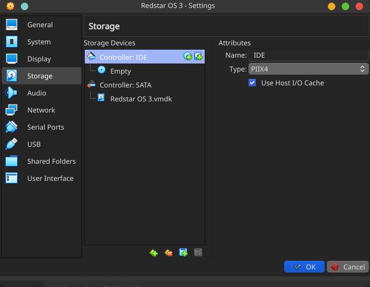Open the User Interface settings category
Viewport: 370px width, 287px height.
coord(42,178)
